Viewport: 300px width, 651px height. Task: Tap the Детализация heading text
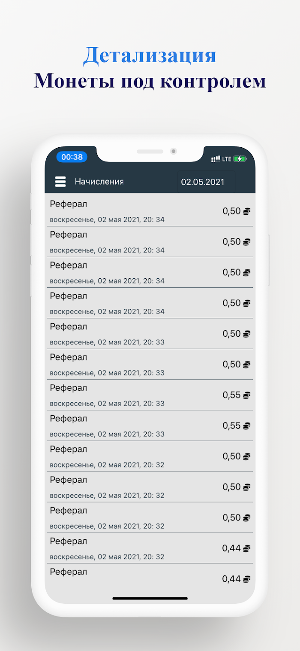click(x=150, y=55)
